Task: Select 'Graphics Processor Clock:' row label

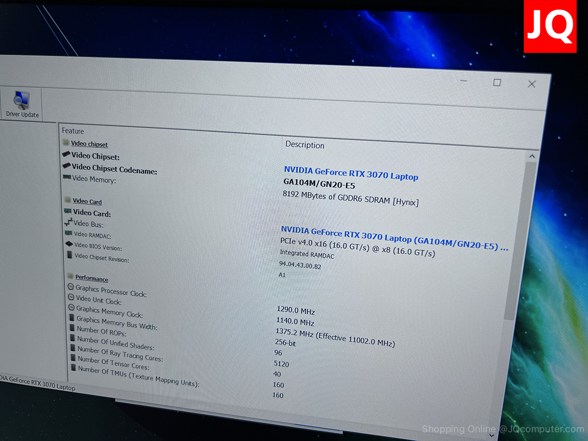Action: click(111, 291)
